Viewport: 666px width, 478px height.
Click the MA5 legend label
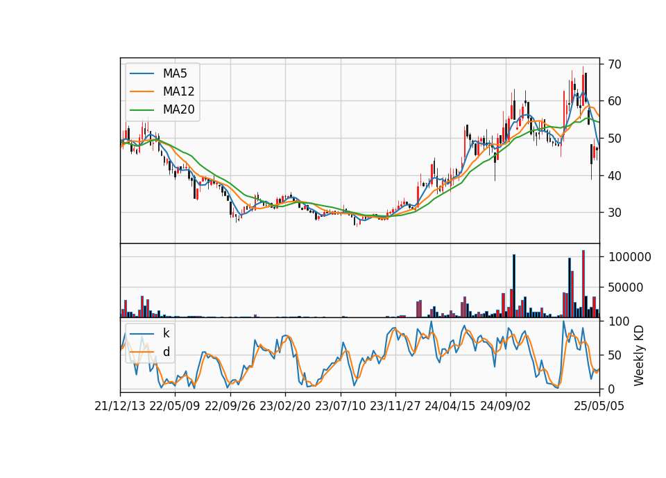175,73
